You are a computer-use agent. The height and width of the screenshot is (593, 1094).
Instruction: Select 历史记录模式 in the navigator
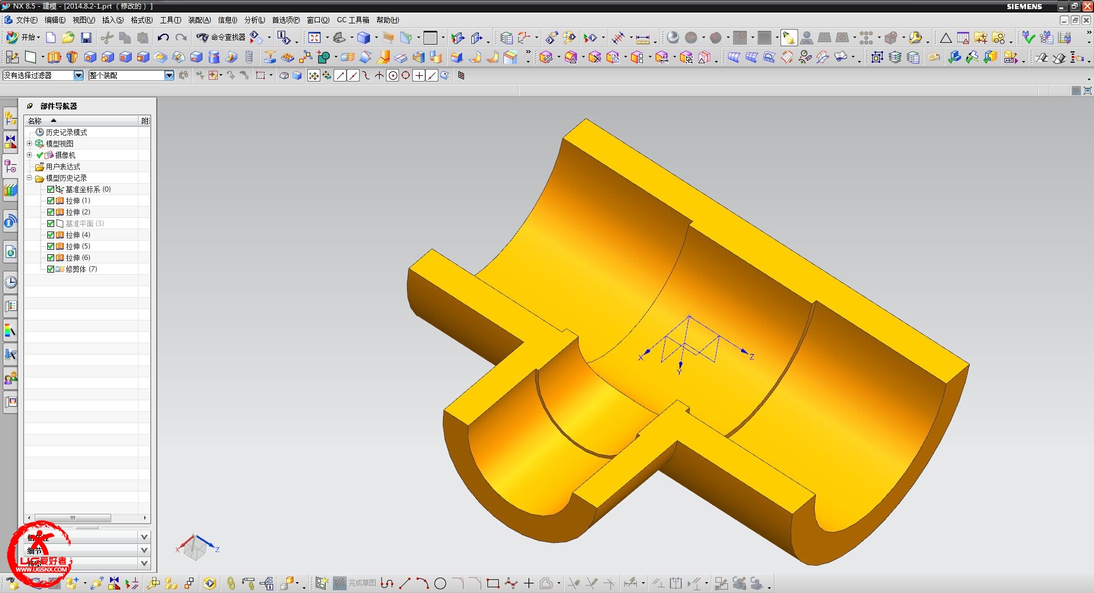coord(66,132)
